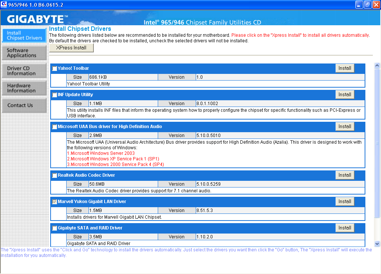Open the Driver CD Information section
Image resolution: width=381 pixels, height=274 pixels.
(x=24, y=71)
